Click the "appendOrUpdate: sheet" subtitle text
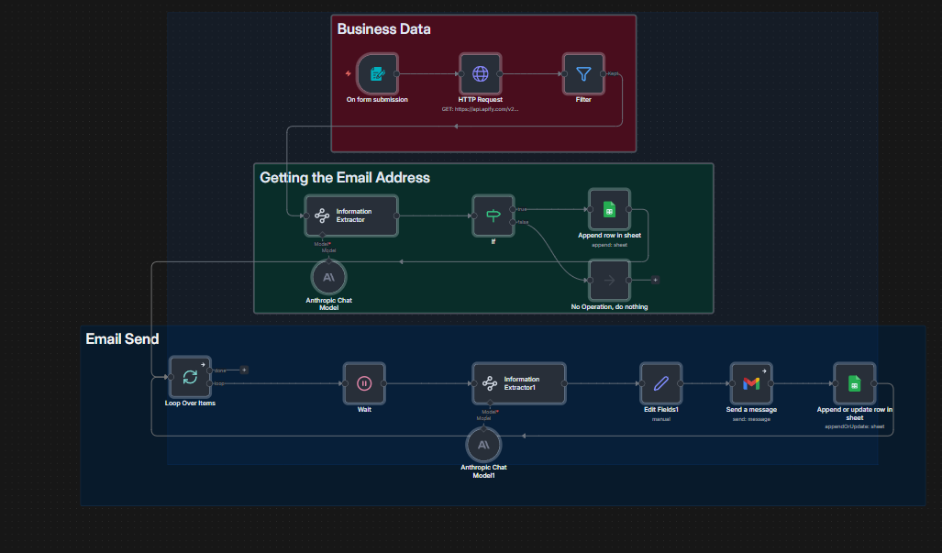 pos(854,426)
